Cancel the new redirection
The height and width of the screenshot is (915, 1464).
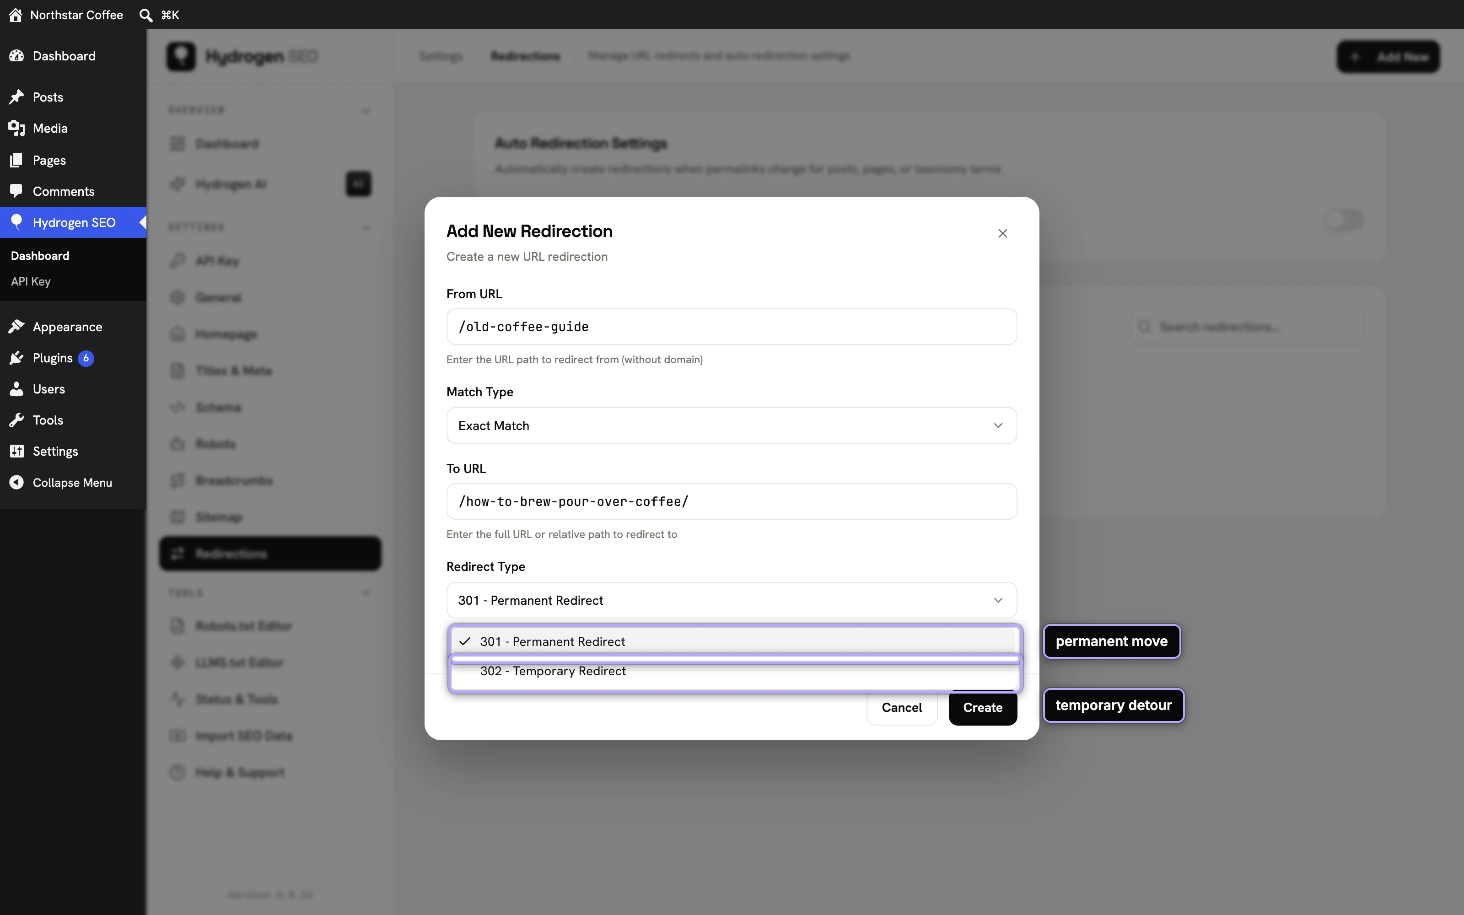coord(901,707)
